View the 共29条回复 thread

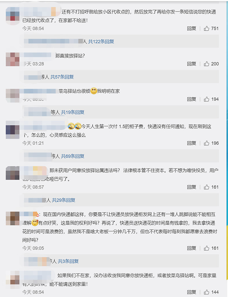[64, 200]
